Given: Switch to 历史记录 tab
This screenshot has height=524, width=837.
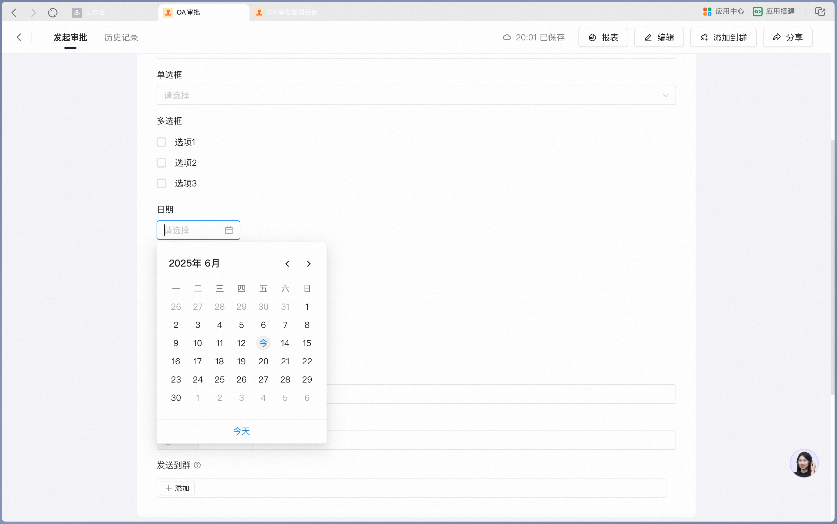Looking at the screenshot, I should coord(121,37).
